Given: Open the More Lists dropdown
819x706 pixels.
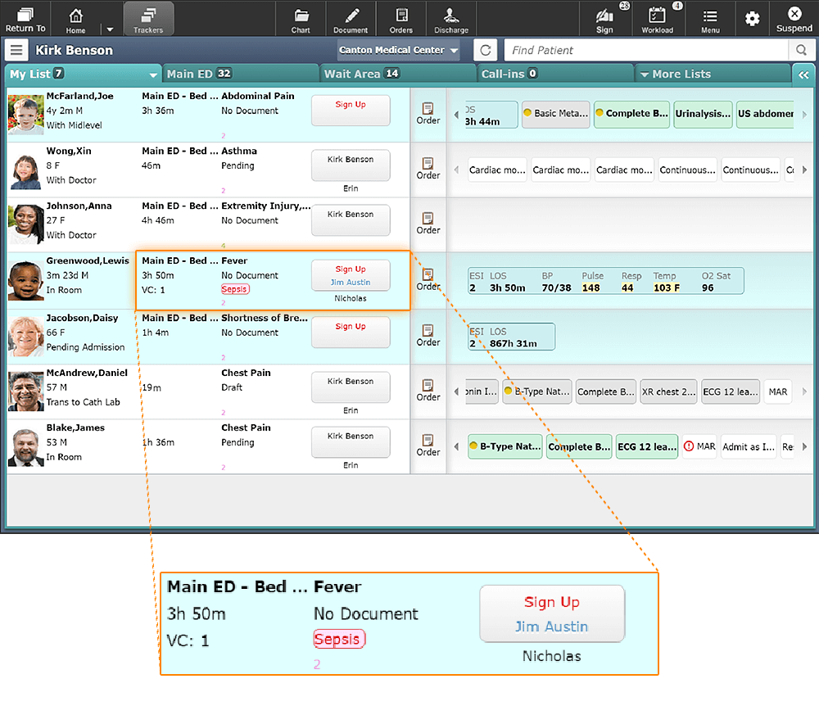Looking at the screenshot, I should 680,74.
